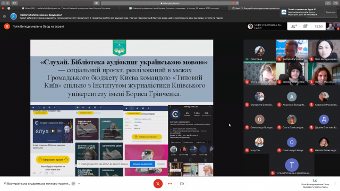Open Safari share button in toolbar
Viewport: 340px width, 191px height.
[328, 3]
